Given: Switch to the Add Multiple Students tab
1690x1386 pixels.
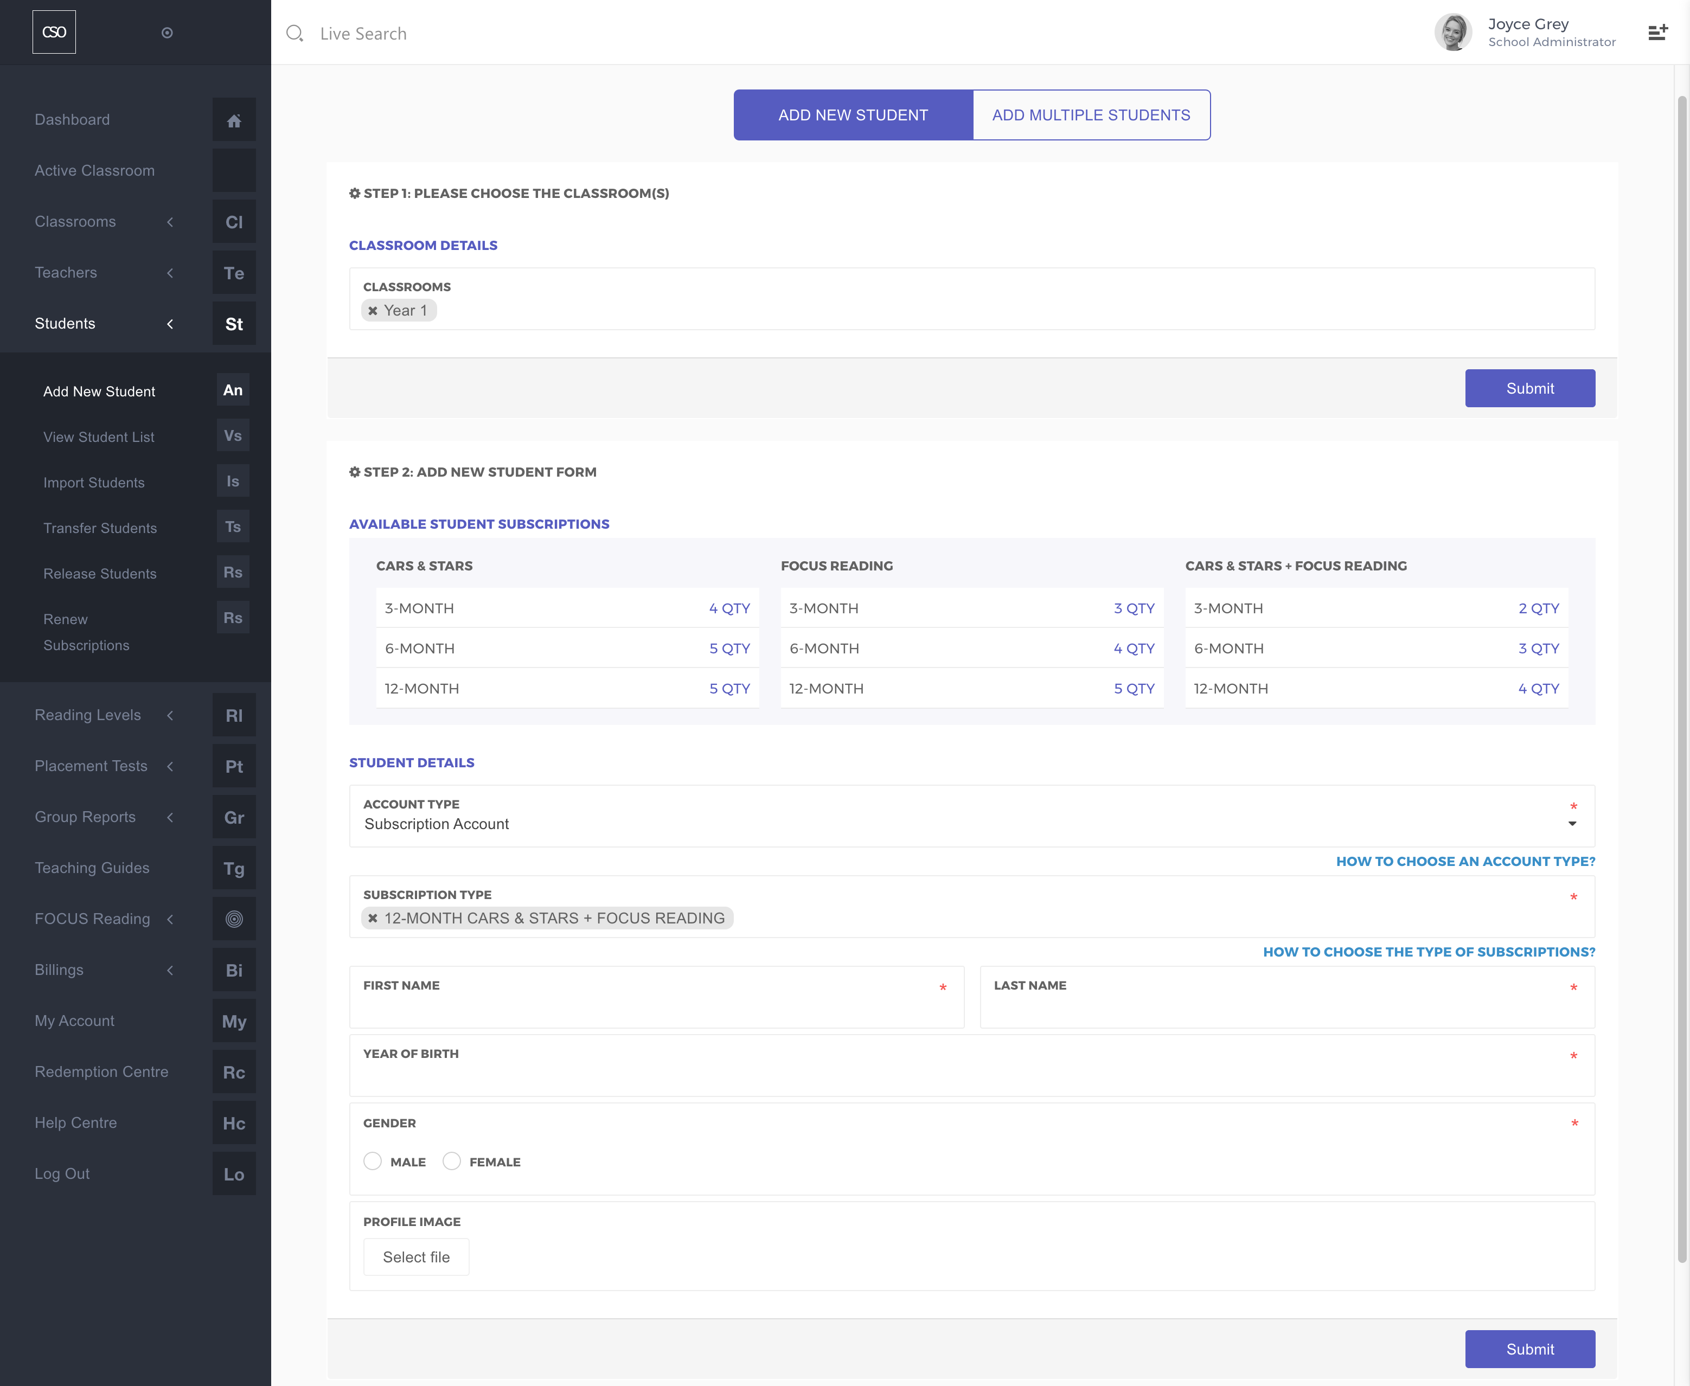Looking at the screenshot, I should coord(1091,115).
